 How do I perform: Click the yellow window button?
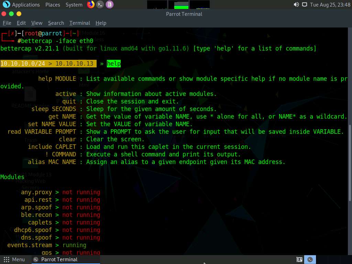19,14
